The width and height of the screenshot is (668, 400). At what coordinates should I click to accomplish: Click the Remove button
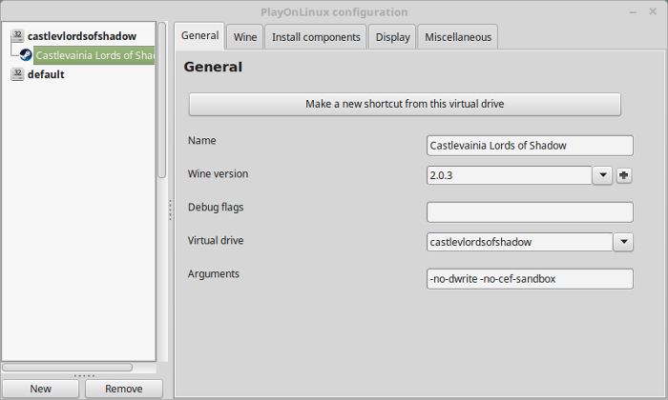tap(123, 389)
